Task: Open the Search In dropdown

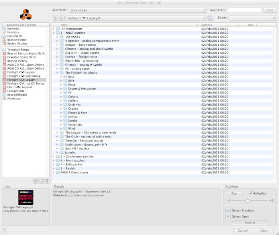Action: click(x=138, y=10)
